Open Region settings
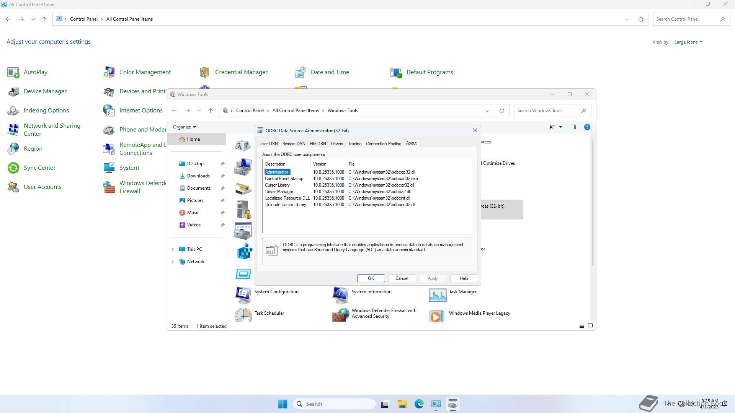 point(25,149)
